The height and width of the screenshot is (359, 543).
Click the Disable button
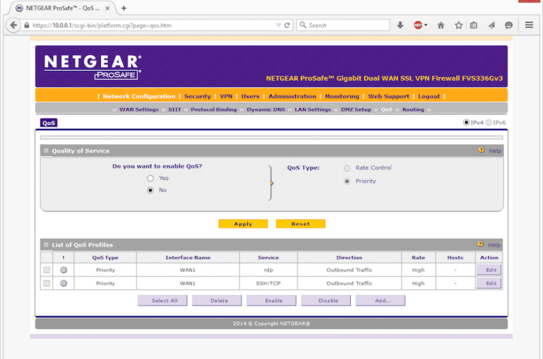pyautogui.click(x=326, y=301)
